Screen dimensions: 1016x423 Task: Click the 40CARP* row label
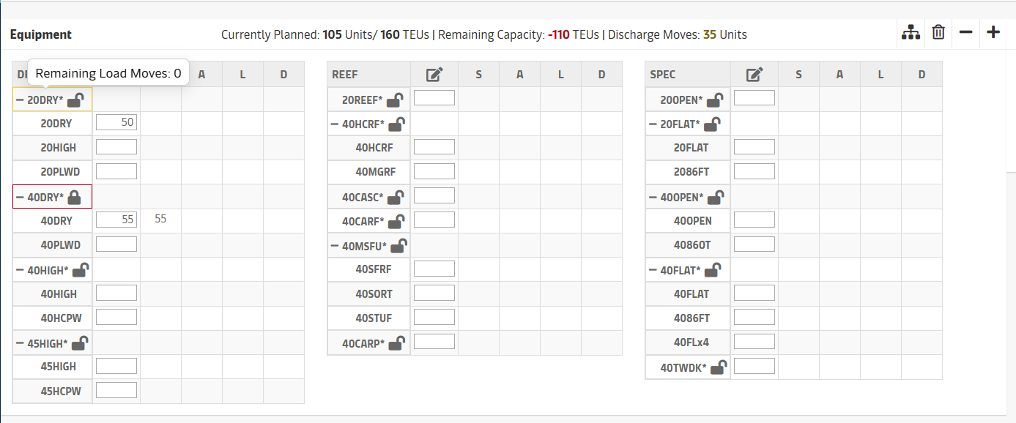(363, 343)
